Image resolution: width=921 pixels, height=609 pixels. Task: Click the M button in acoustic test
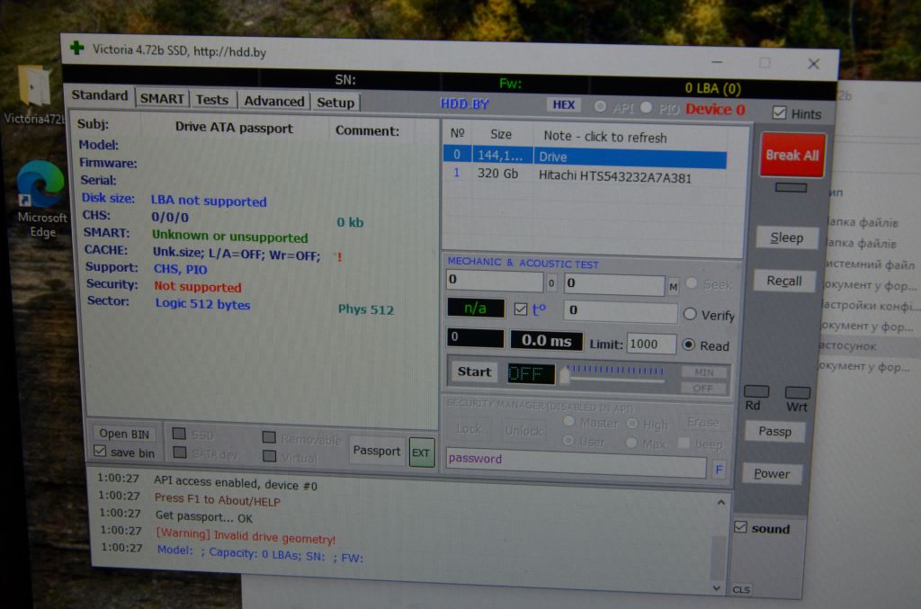coord(673,287)
